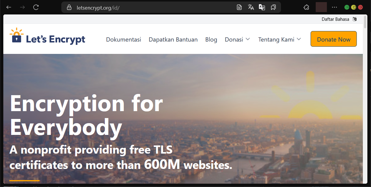View site info via the padlock icon
Image resolution: width=371 pixels, height=187 pixels.
pyautogui.click(x=69, y=7)
